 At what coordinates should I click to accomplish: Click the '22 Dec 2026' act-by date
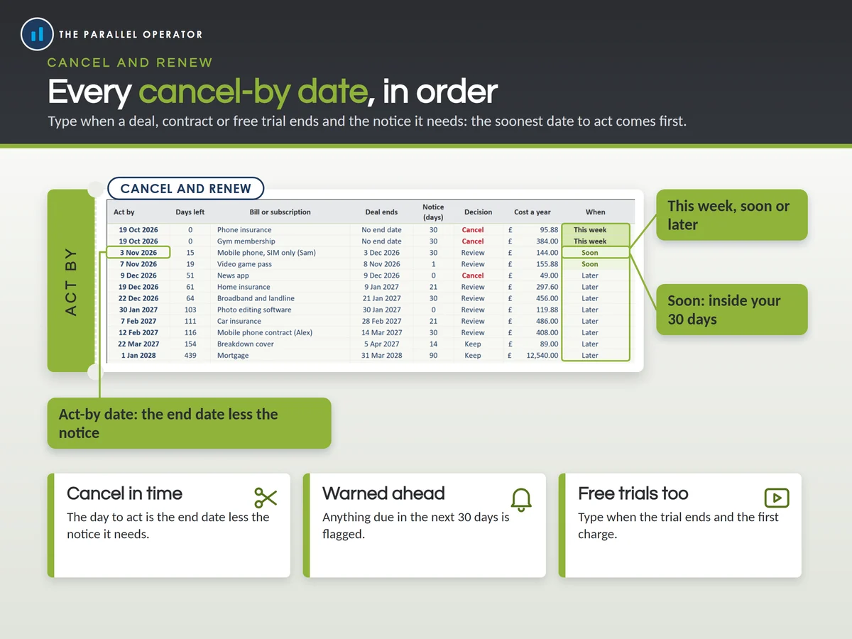[138, 298]
